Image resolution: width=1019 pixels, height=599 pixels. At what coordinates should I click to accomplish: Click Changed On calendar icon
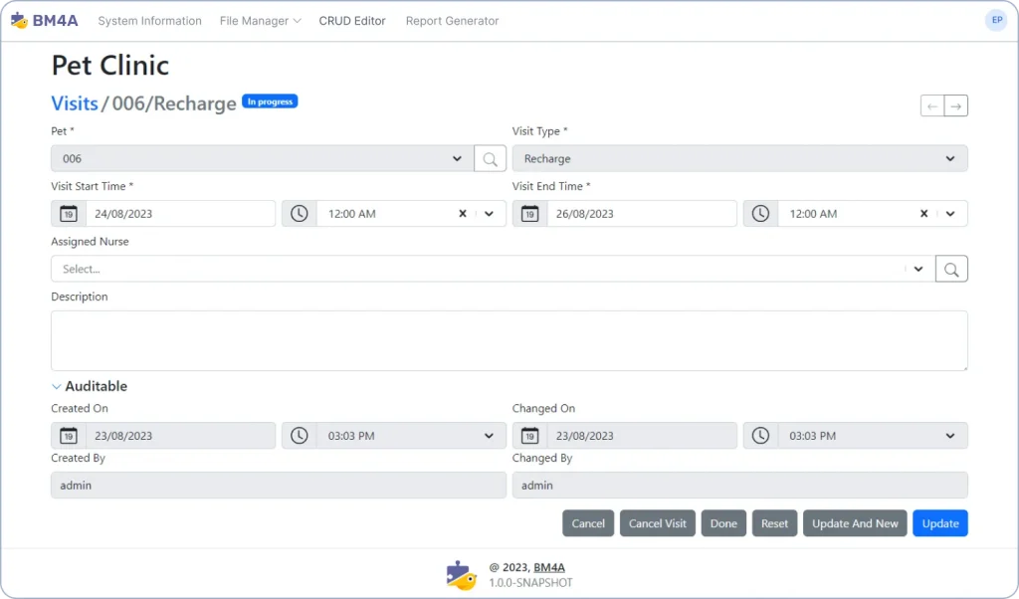tap(529, 436)
